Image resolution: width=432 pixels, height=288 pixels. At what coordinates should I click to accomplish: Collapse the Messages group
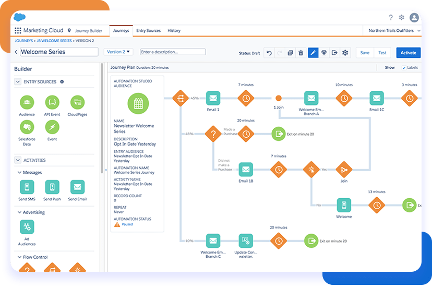pyautogui.click(x=19, y=173)
